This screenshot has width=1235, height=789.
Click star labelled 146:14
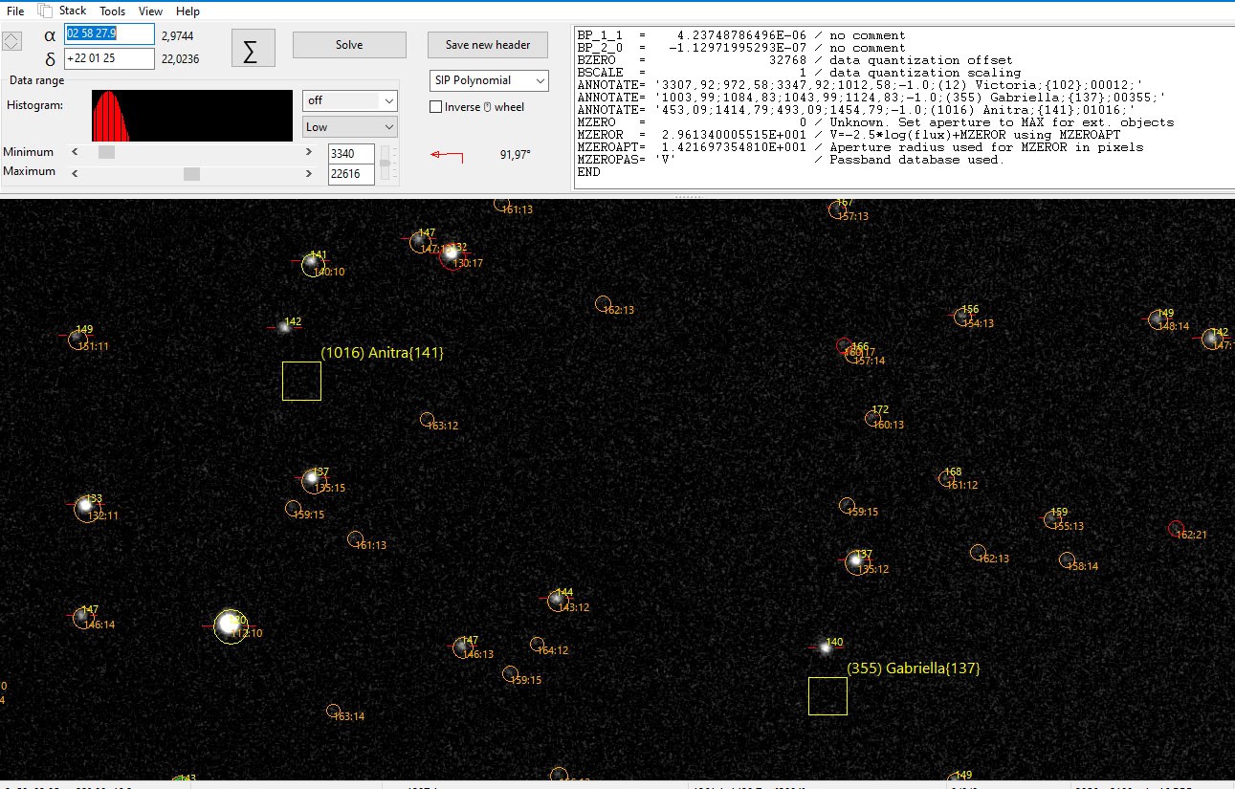click(83, 618)
